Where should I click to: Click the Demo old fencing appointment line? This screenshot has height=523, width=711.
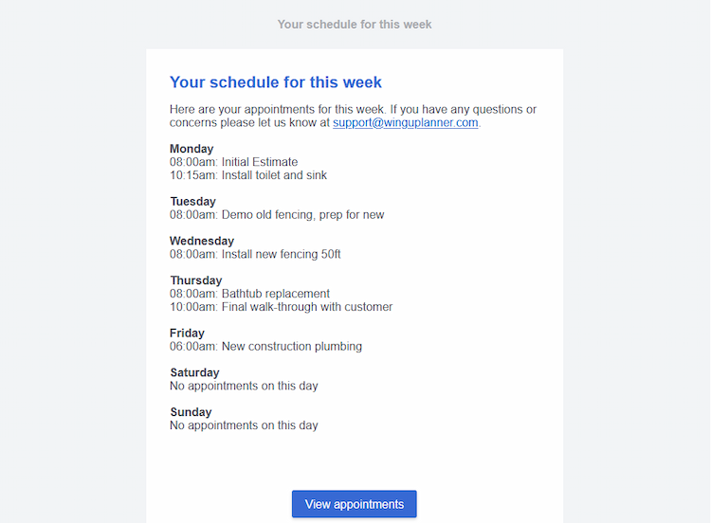point(277,214)
